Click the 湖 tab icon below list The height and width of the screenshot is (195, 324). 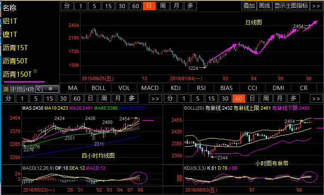pyautogui.click(x=5, y=89)
